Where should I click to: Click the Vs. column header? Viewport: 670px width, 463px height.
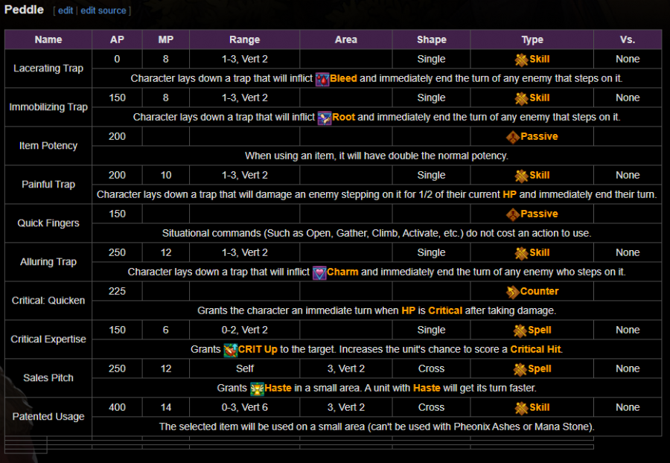click(628, 39)
